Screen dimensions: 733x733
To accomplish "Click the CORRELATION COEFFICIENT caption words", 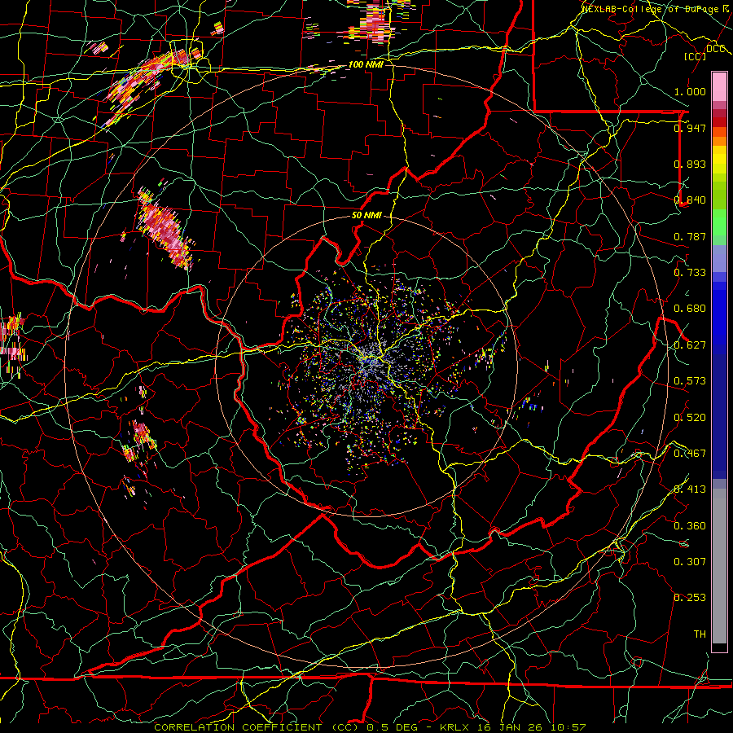I will [x=238, y=727].
